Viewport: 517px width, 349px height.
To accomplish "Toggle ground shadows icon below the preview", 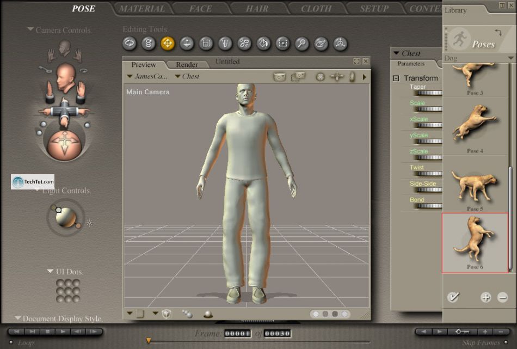I will click(x=208, y=314).
